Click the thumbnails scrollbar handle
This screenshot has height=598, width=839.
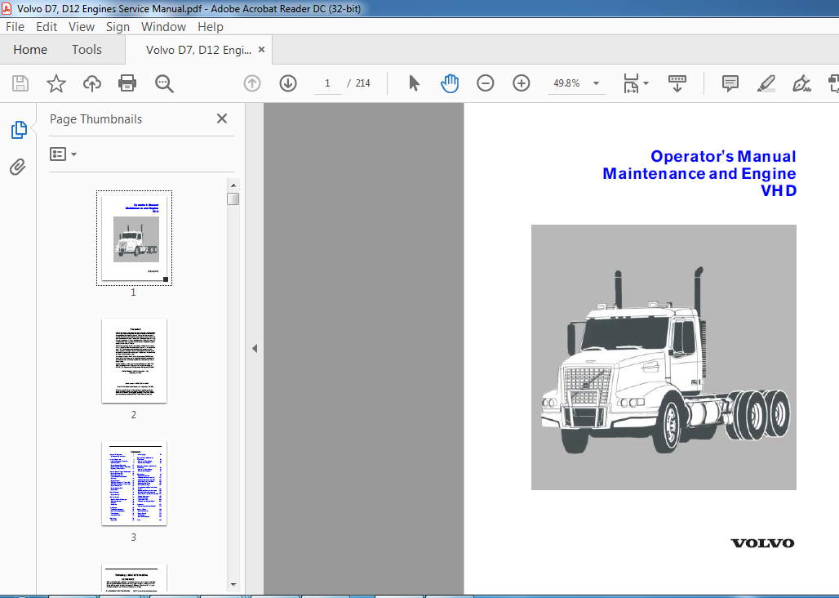(233, 199)
